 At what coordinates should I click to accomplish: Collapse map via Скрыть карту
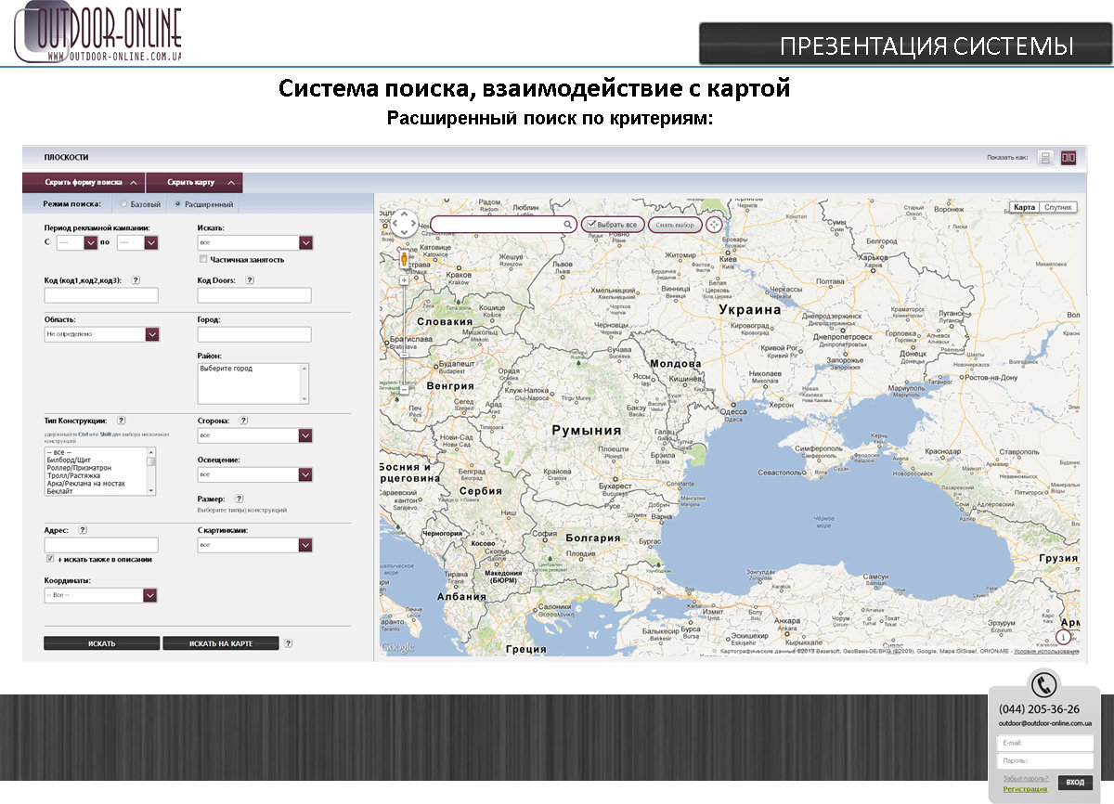pos(195,183)
